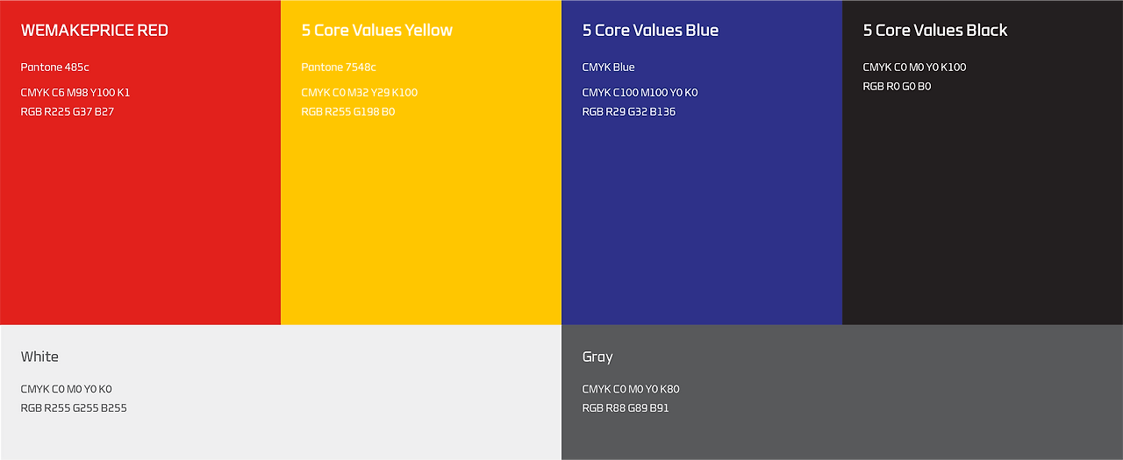Select the RGB R88 G89 B91 value

[x=626, y=408]
